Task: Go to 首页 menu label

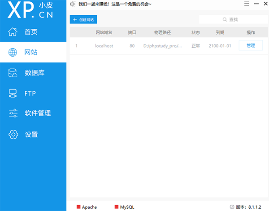Action: (x=31, y=32)
